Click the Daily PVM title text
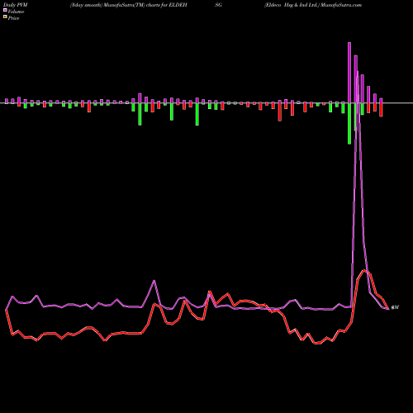 click(16, 5)
